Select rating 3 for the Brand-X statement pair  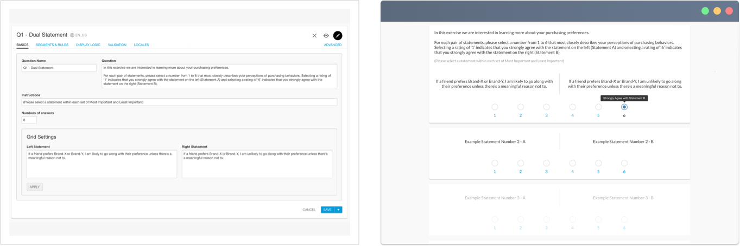coord(547,107)
